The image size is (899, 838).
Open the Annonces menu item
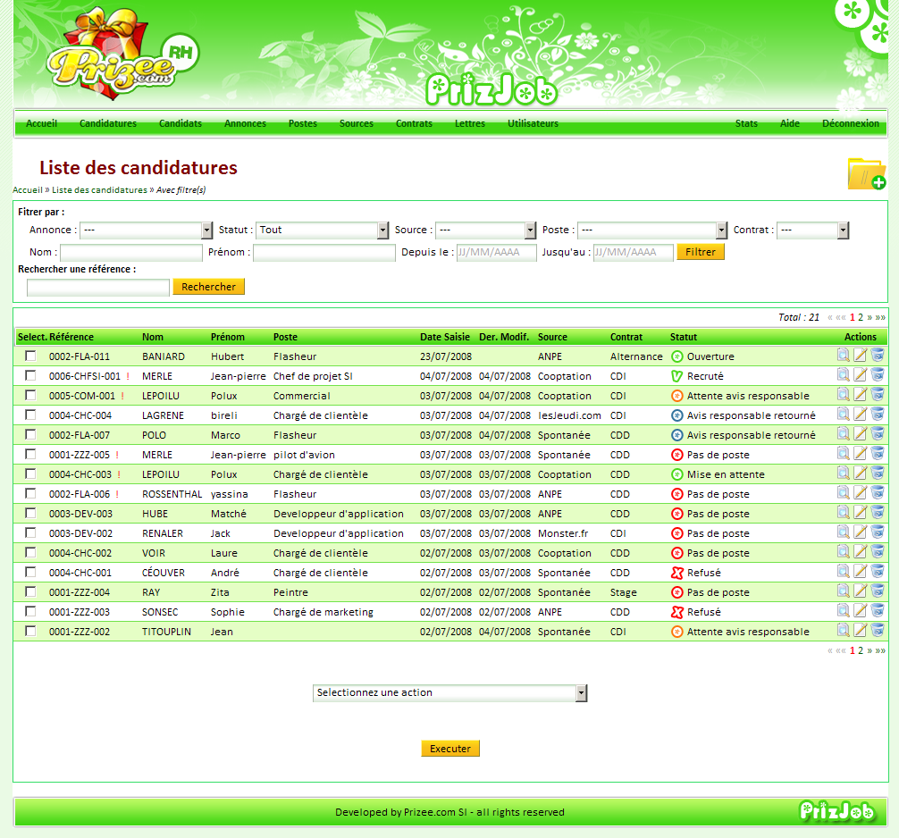click(x=245, y=123)
